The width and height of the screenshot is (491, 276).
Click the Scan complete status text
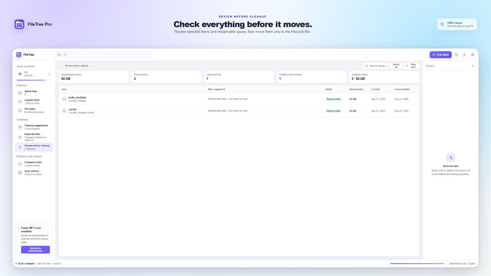[26, 263]
